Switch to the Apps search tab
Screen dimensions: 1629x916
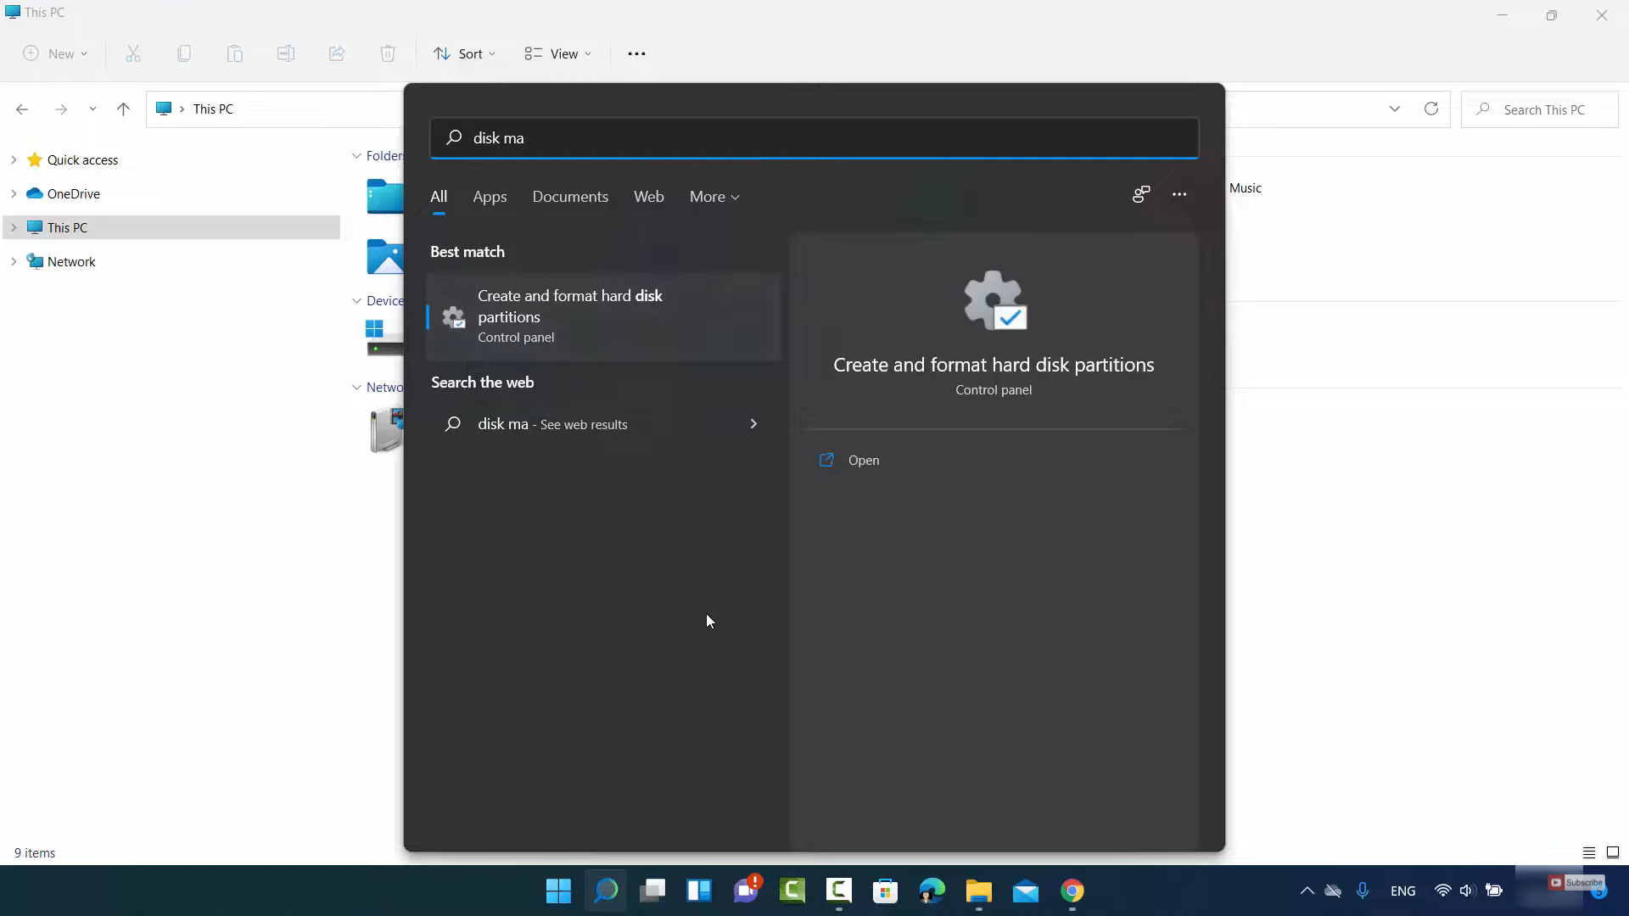coord(490,197)
